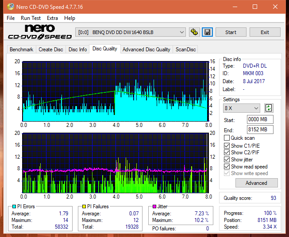Screen dimensions: 289x237
Task: Click the disc type value DVD+R DL
Action: point(255,66)
